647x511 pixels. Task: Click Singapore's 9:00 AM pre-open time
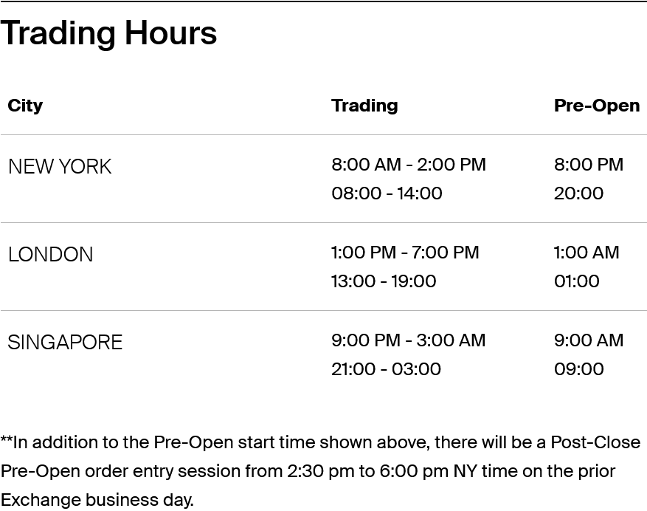(x=588, y=340)
